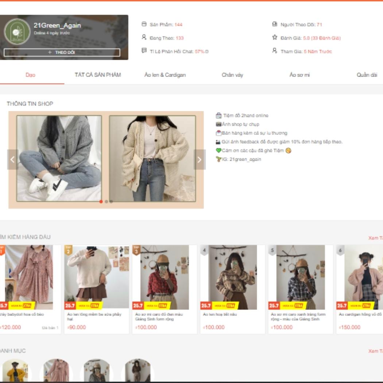Click the IG: 21green_again text
Viewport: 383px width, 383px height.
point(241,159)
